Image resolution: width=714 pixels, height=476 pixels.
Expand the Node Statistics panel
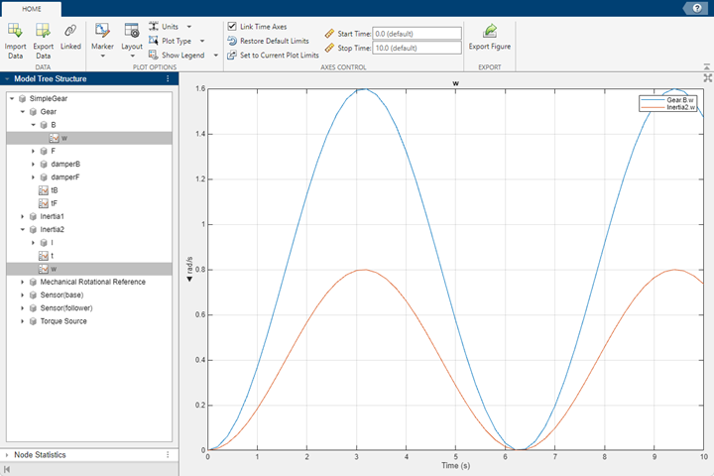point(8,454)
